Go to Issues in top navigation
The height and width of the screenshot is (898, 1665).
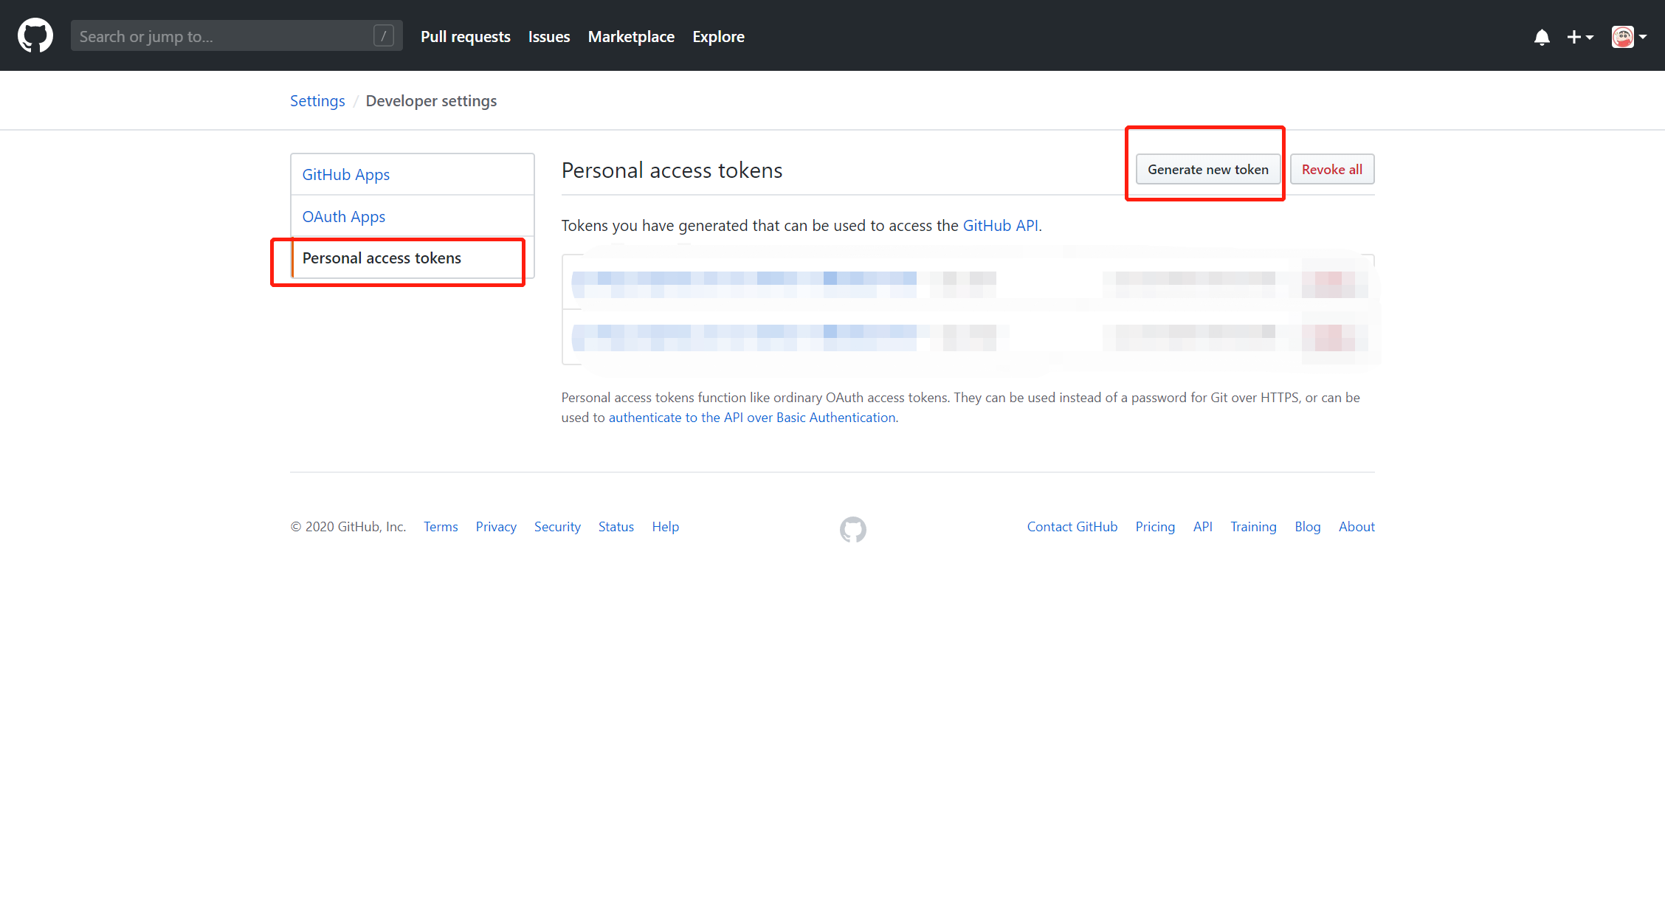pyautogui.click(x=548, y=36)
